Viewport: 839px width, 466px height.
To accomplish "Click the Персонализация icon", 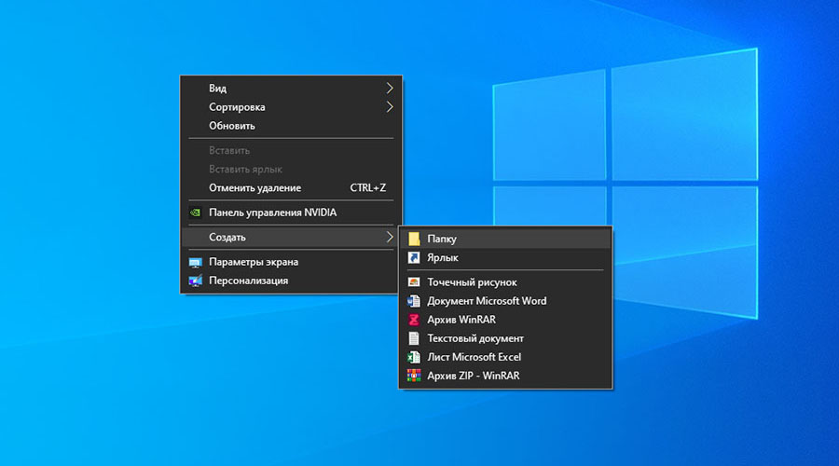I will click(x=196, y=281).
